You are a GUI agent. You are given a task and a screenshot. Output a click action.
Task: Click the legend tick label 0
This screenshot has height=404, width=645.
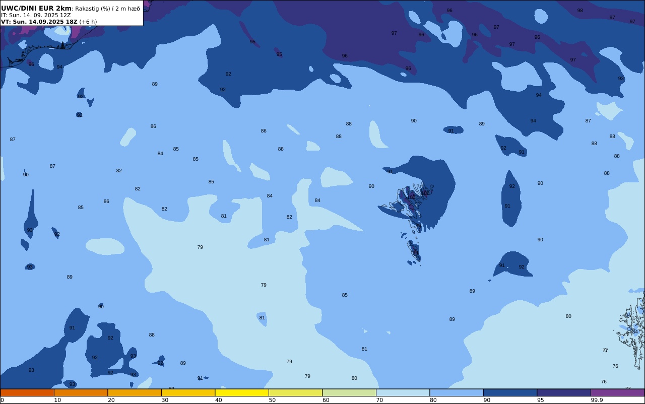pyautogui.click(x=2, y=400)
